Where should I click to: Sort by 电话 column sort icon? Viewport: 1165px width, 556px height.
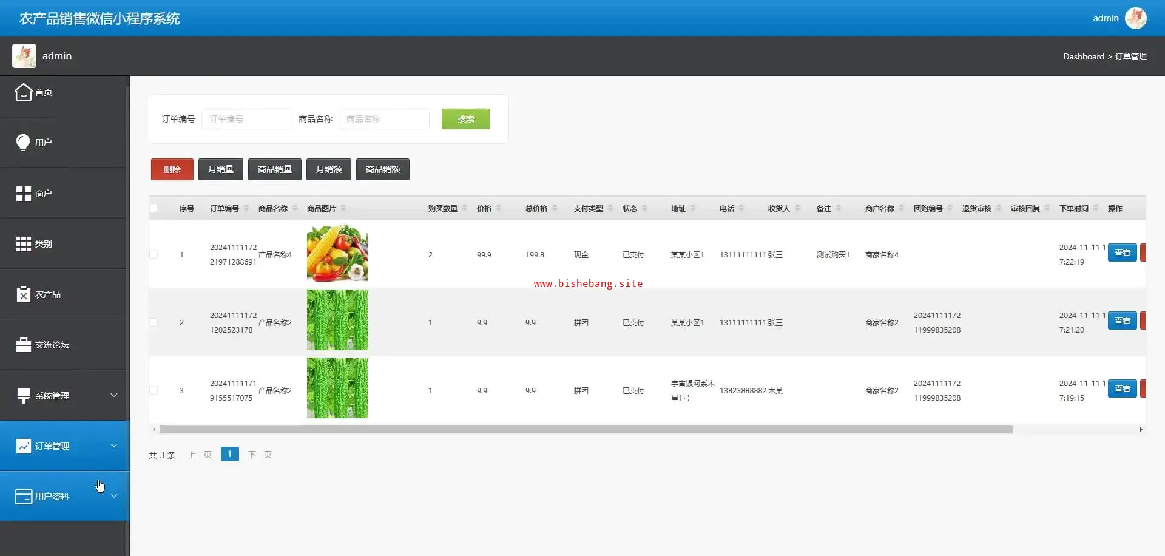741,208
